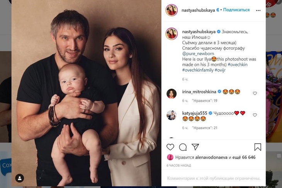Click the Подписаться follow button
The width and height of the screenshot is (282, 188).
point(236,10)
